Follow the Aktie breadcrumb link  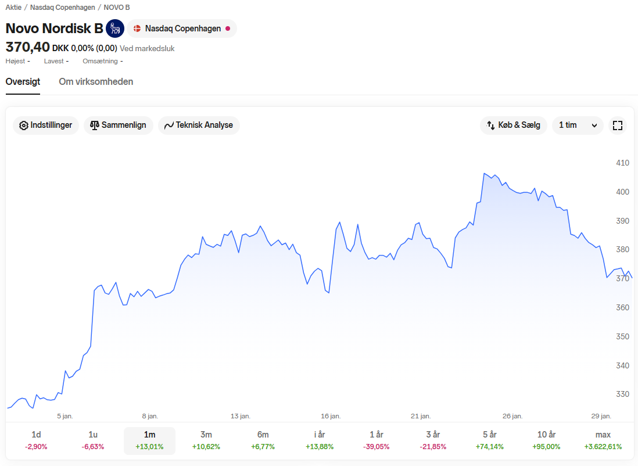point(13,8)
